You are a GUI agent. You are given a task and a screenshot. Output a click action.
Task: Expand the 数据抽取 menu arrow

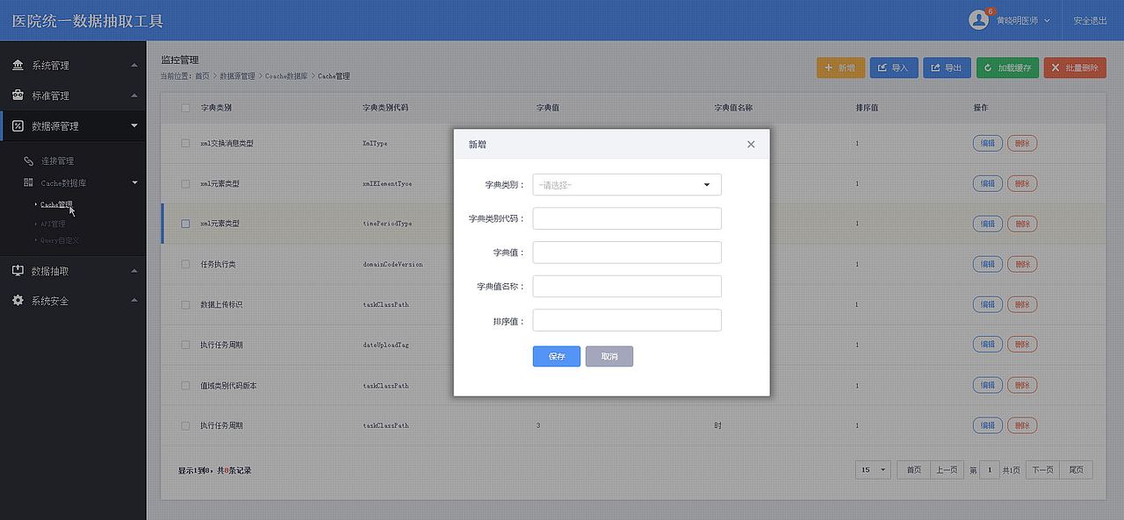point(134,271)
